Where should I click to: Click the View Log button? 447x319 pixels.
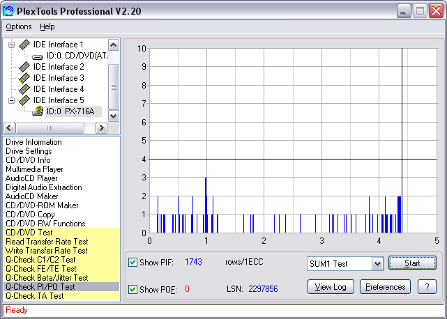coord(331,286)
